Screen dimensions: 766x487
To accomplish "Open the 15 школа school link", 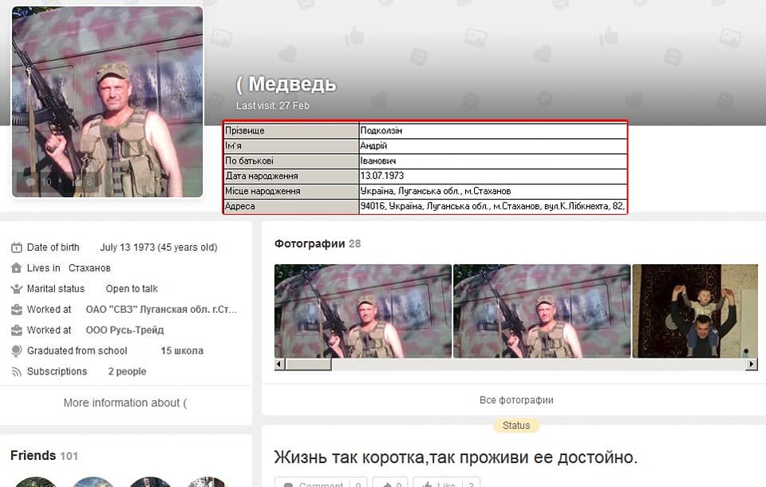I will pos(182,351).
